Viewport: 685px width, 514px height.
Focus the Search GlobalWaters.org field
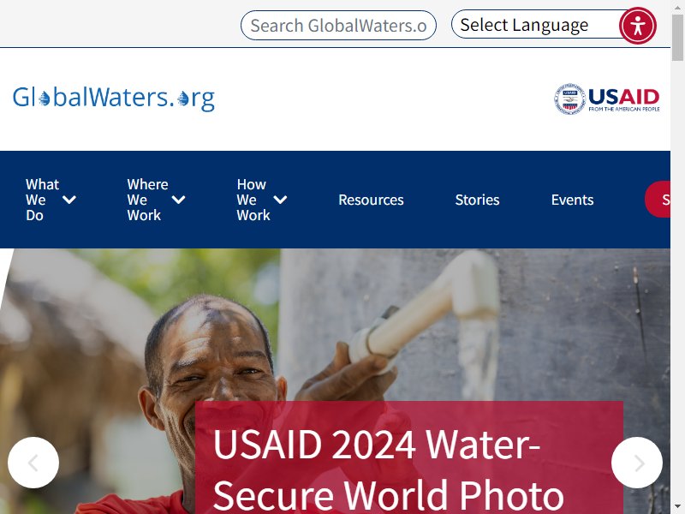click(338, 26)
